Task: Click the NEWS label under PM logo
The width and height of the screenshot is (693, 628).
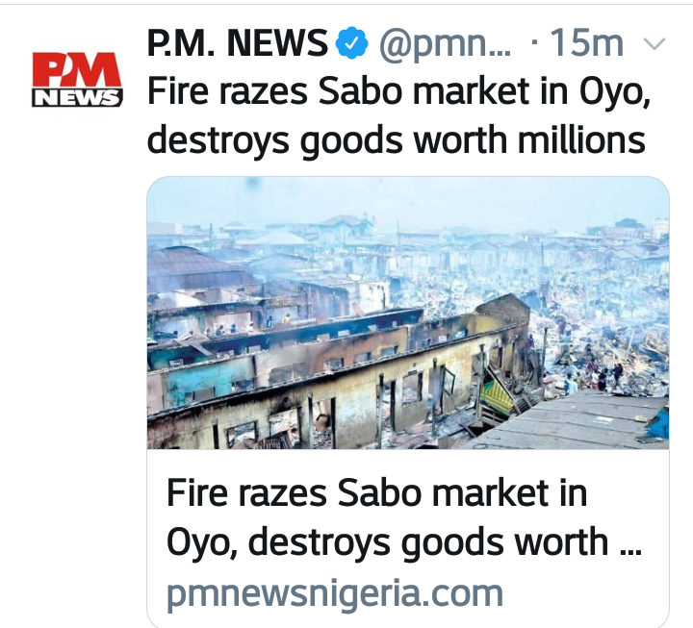Action: (77, 97)
